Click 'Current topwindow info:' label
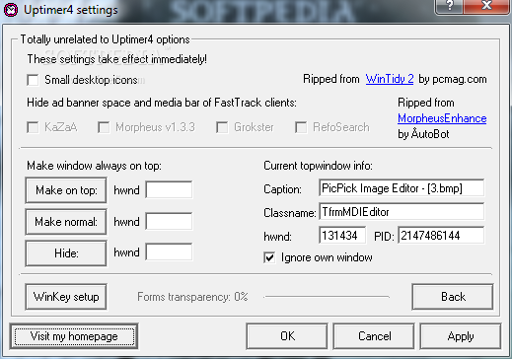Viewport: 512px width, 359px height. coord(318,166)
